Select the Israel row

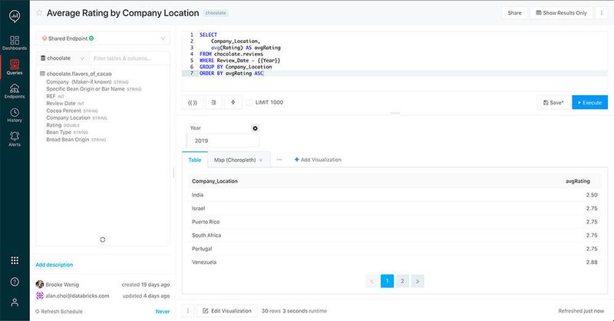click(394, 208)
